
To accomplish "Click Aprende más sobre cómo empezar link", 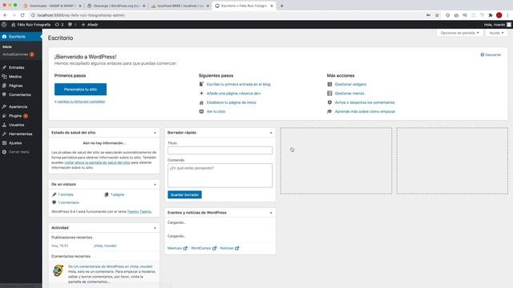I will point(365,111).
